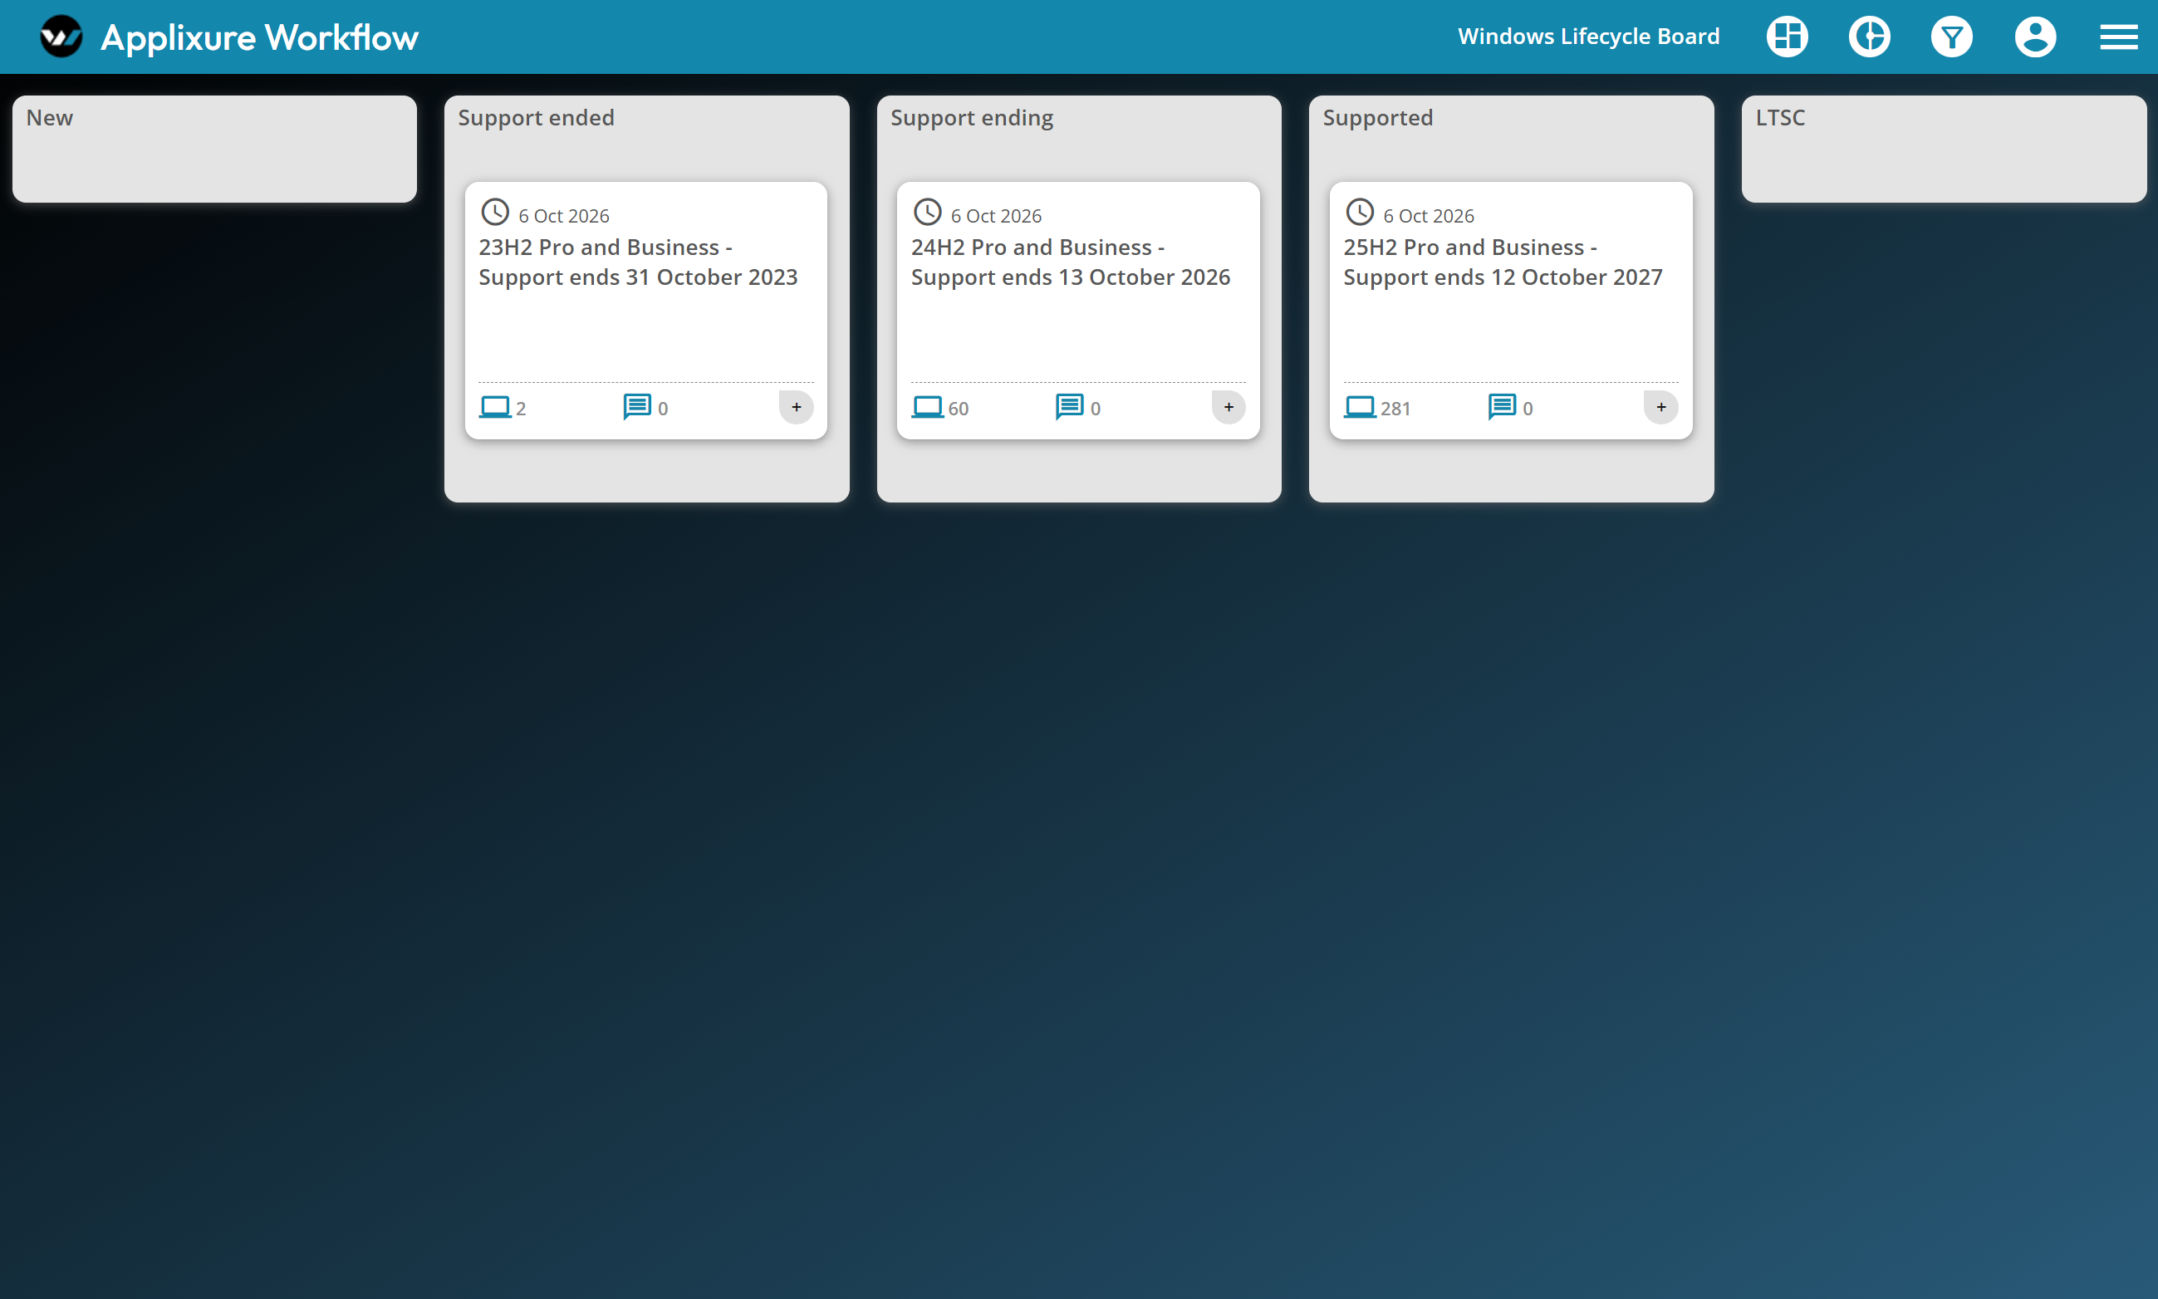Click comment count 0 on 25H2 card
Screen dimensions: 2158x1299
click(1528, 409)
